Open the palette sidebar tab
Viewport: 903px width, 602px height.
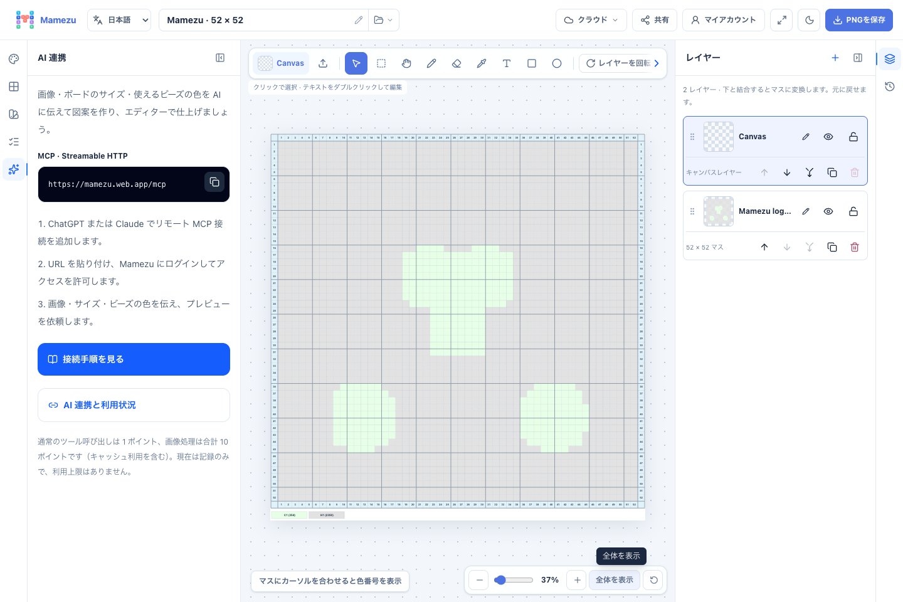tap(14, 59)
